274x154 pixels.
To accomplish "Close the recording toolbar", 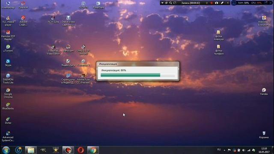I will click(x=227, y=3).
